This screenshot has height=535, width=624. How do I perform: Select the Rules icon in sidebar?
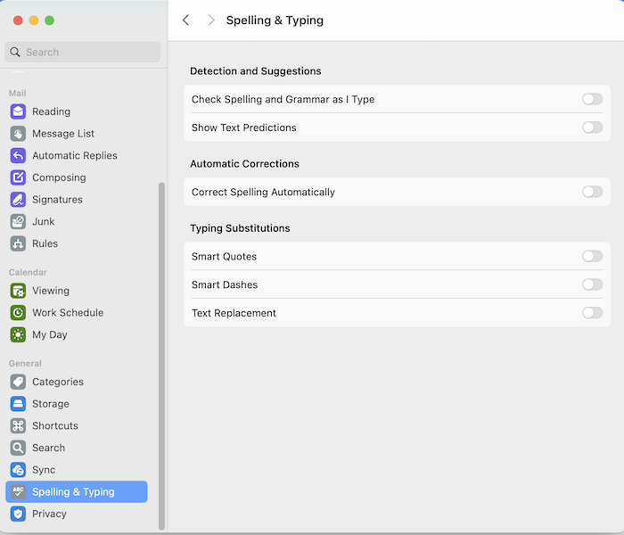click(18, 243)
